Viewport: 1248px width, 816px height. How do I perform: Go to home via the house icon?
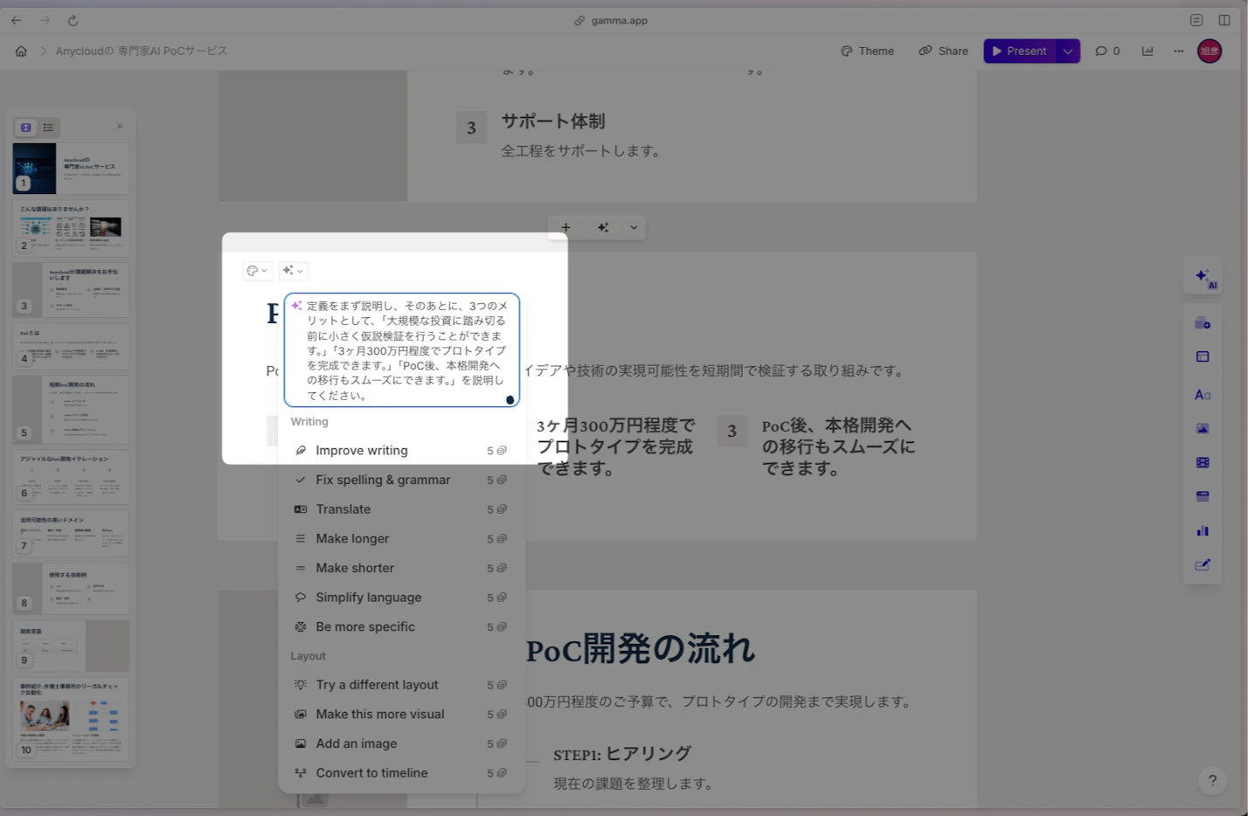[21, 52]
